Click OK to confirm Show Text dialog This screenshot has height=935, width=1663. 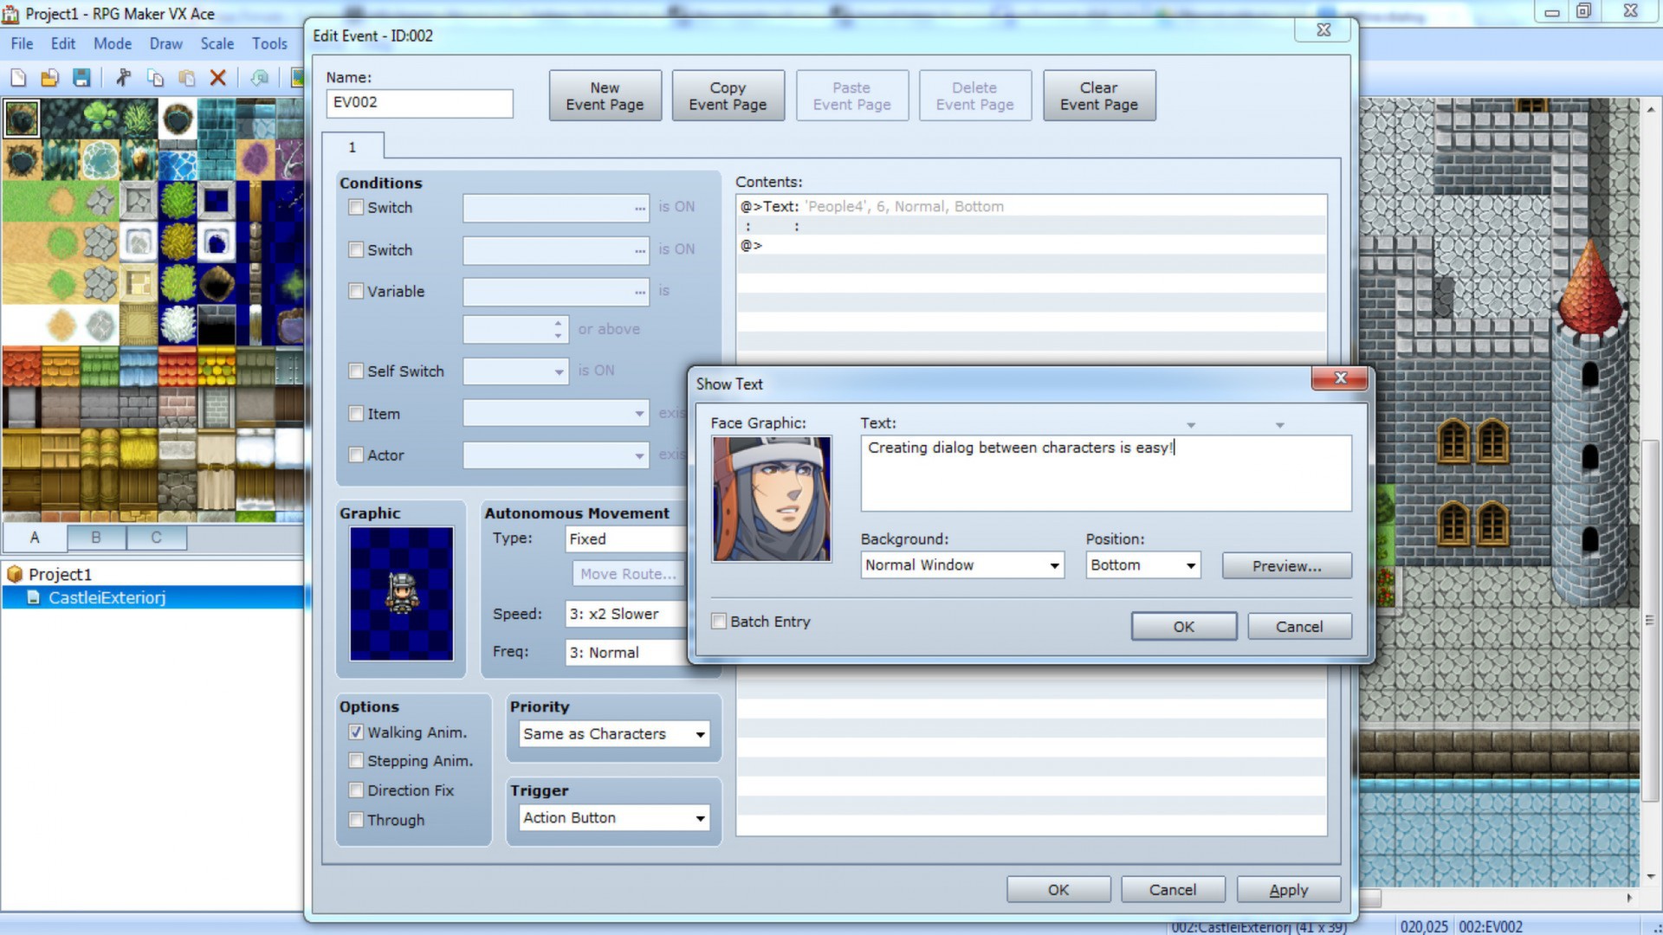(1183, 626)
